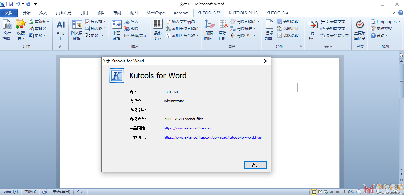Click the language 英语(美国) in status bar
The width and height of the screenshot is (404, 195).
(x=61, y=192)
